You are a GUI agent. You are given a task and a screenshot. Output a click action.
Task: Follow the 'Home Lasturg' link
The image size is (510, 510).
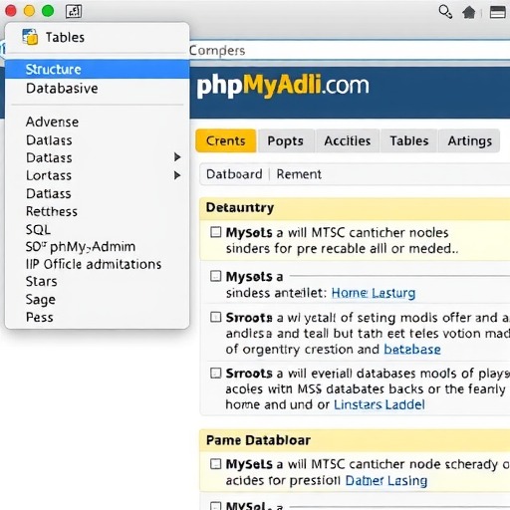pos(374,293)
